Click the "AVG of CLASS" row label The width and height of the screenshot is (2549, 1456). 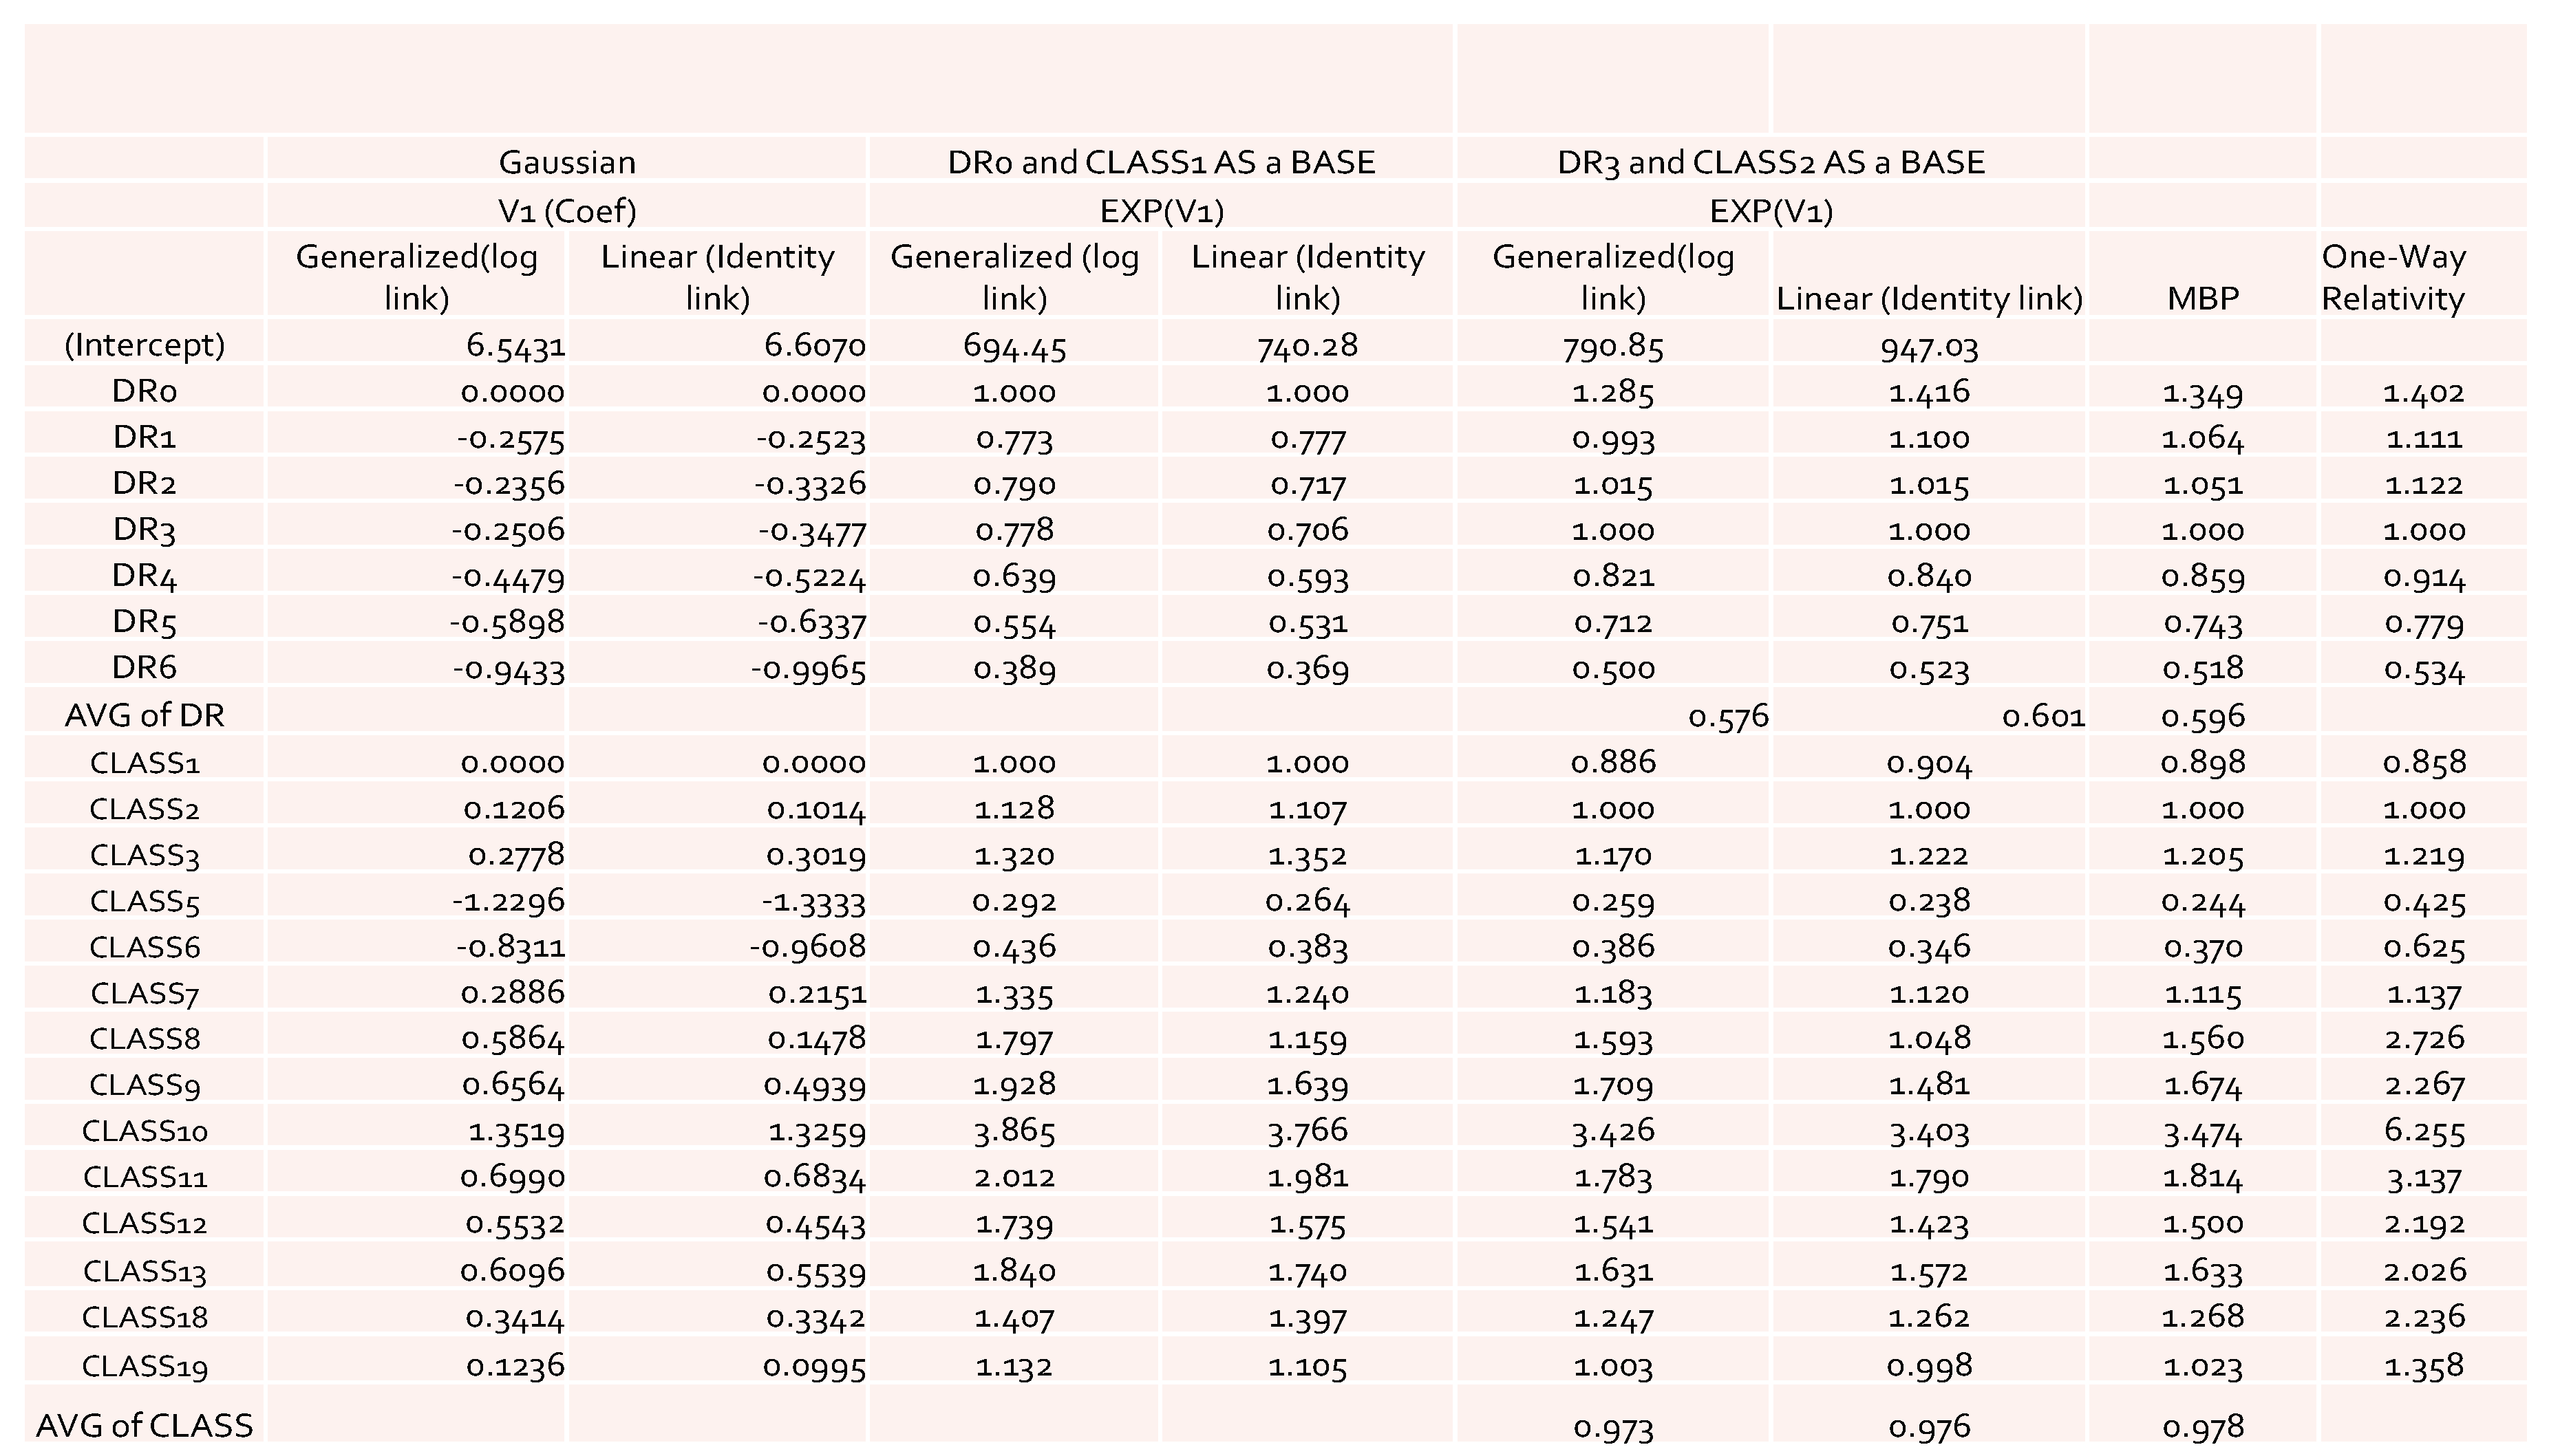pos(144,1425)
